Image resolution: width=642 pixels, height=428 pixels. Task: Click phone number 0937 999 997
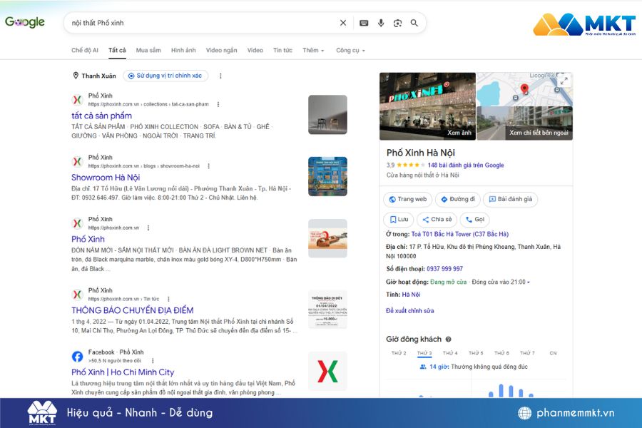pos(444,269)
